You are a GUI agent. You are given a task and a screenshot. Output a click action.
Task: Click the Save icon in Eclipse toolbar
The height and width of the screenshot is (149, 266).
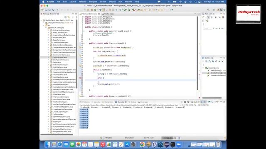pos(46,10)
